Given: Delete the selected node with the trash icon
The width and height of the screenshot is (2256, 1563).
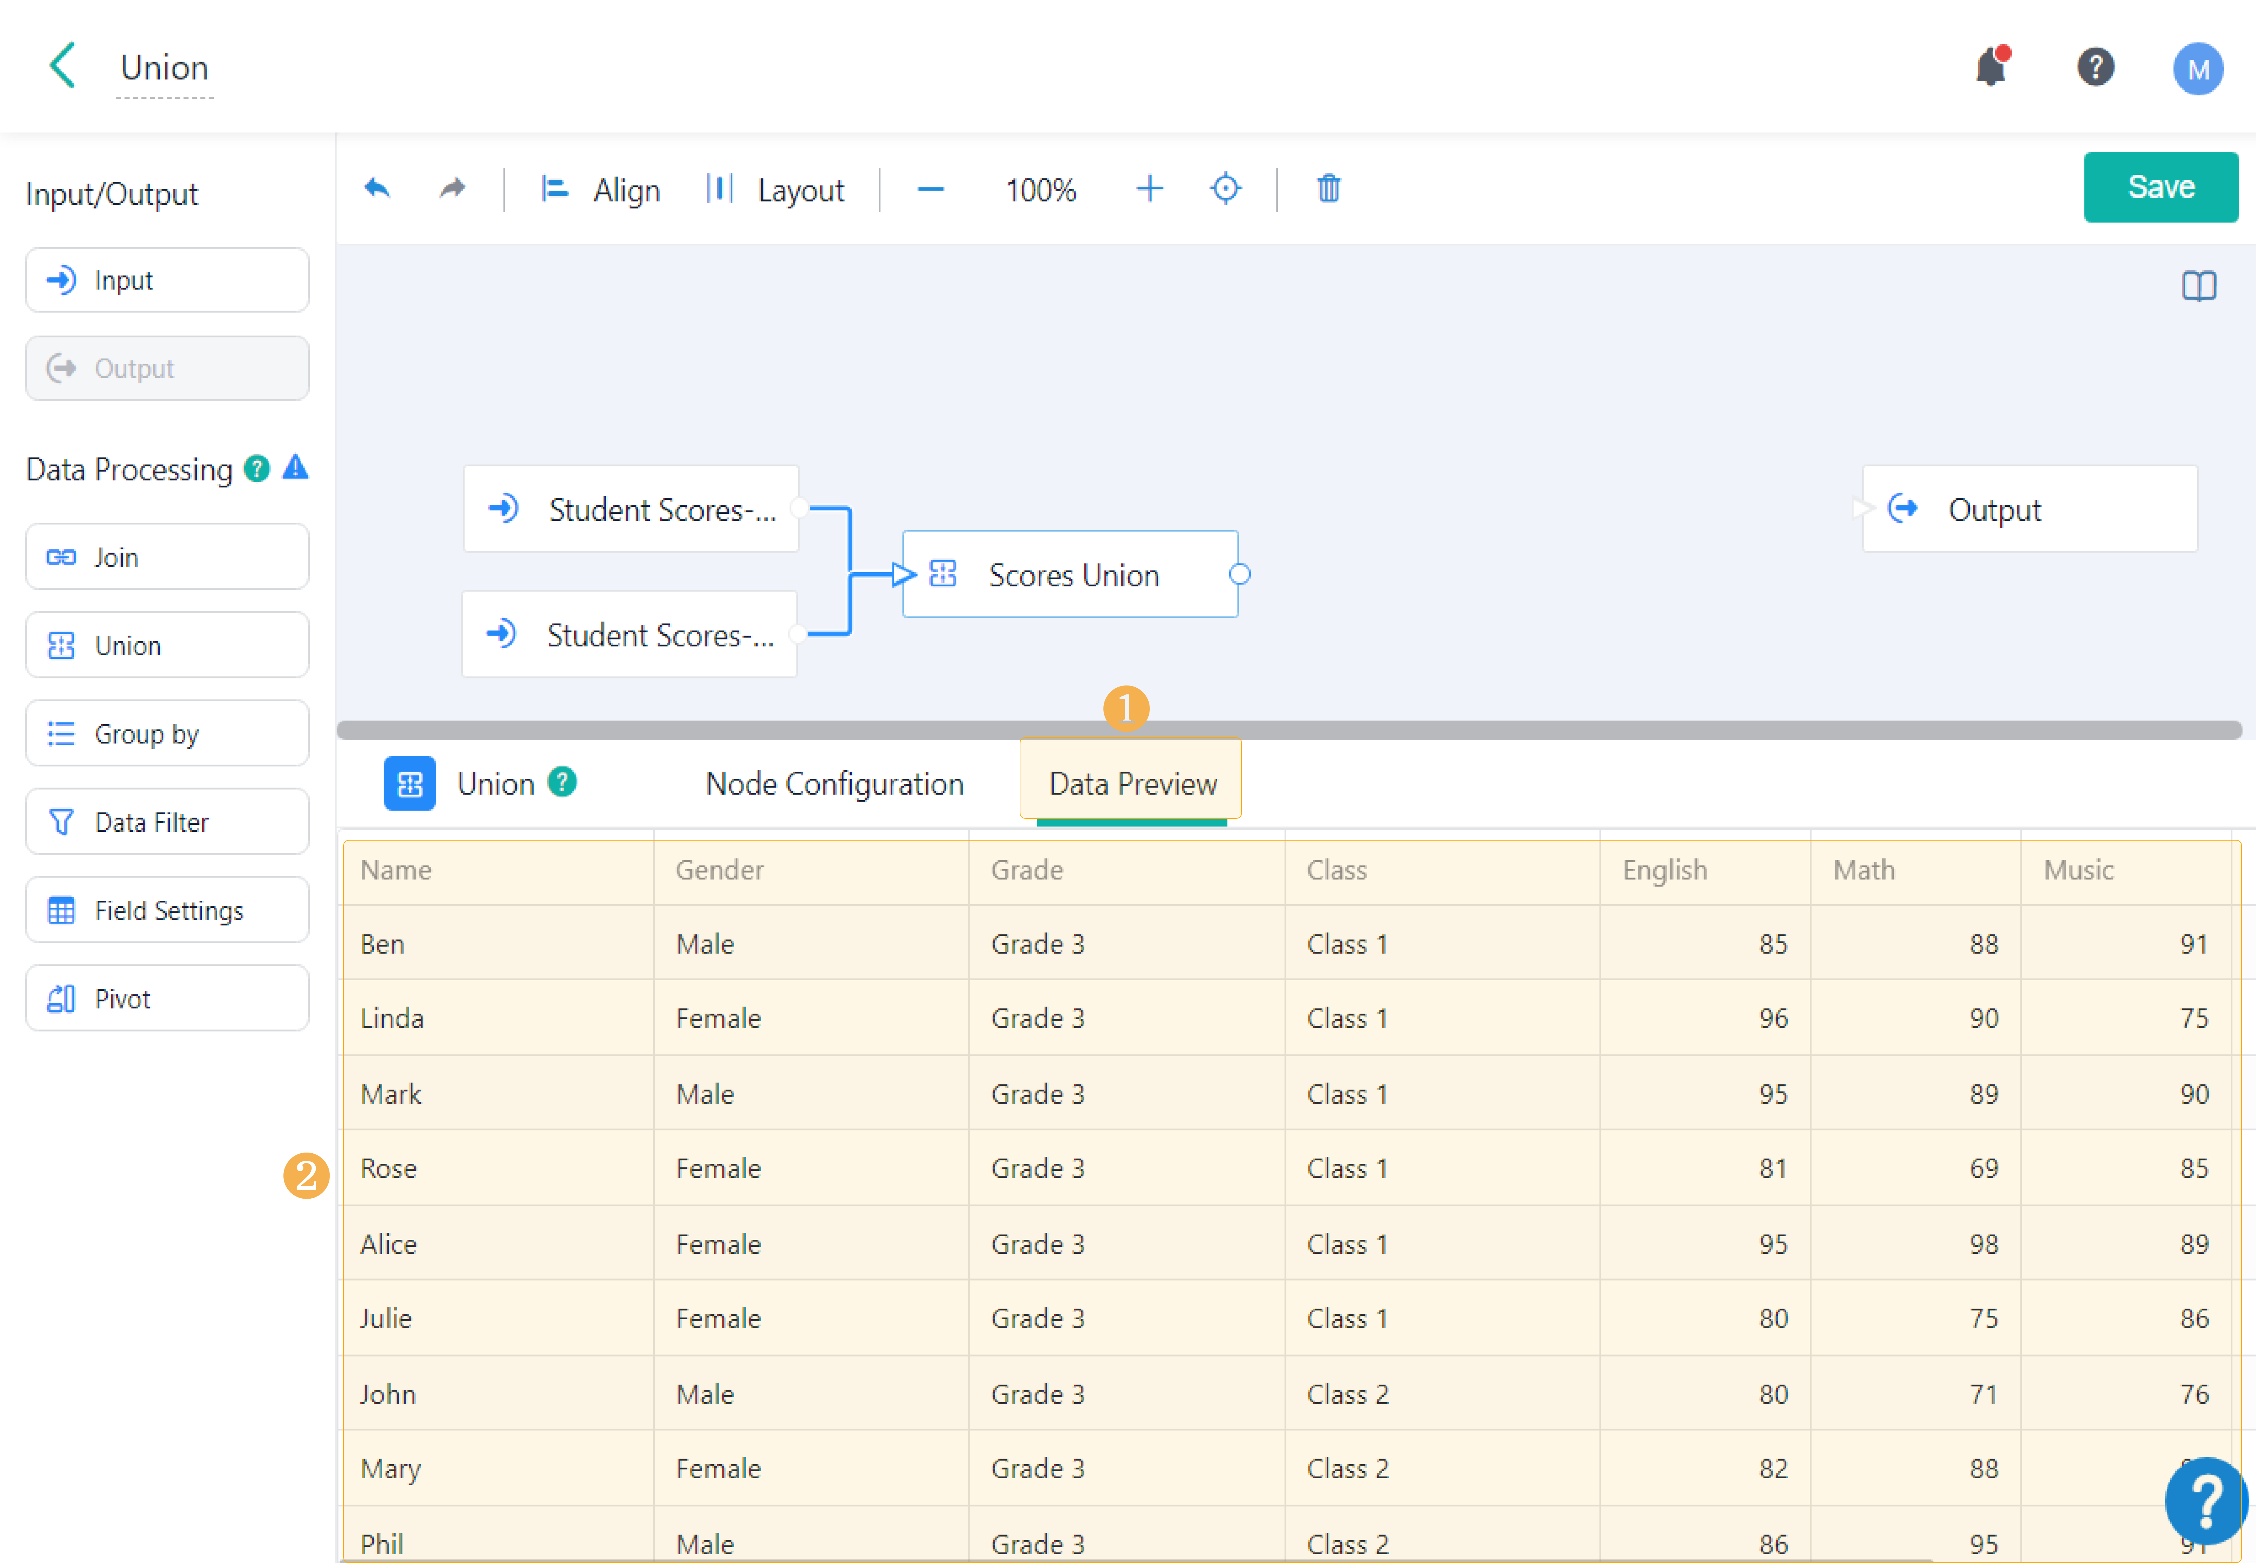Looking at the screenshot, I should coord(1329,188).
